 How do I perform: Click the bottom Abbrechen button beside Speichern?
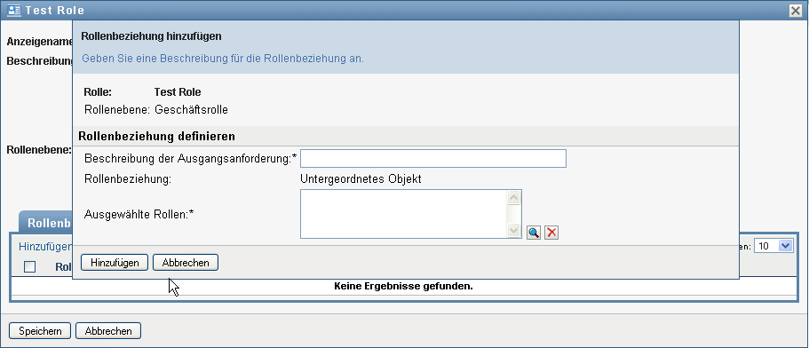108,331
